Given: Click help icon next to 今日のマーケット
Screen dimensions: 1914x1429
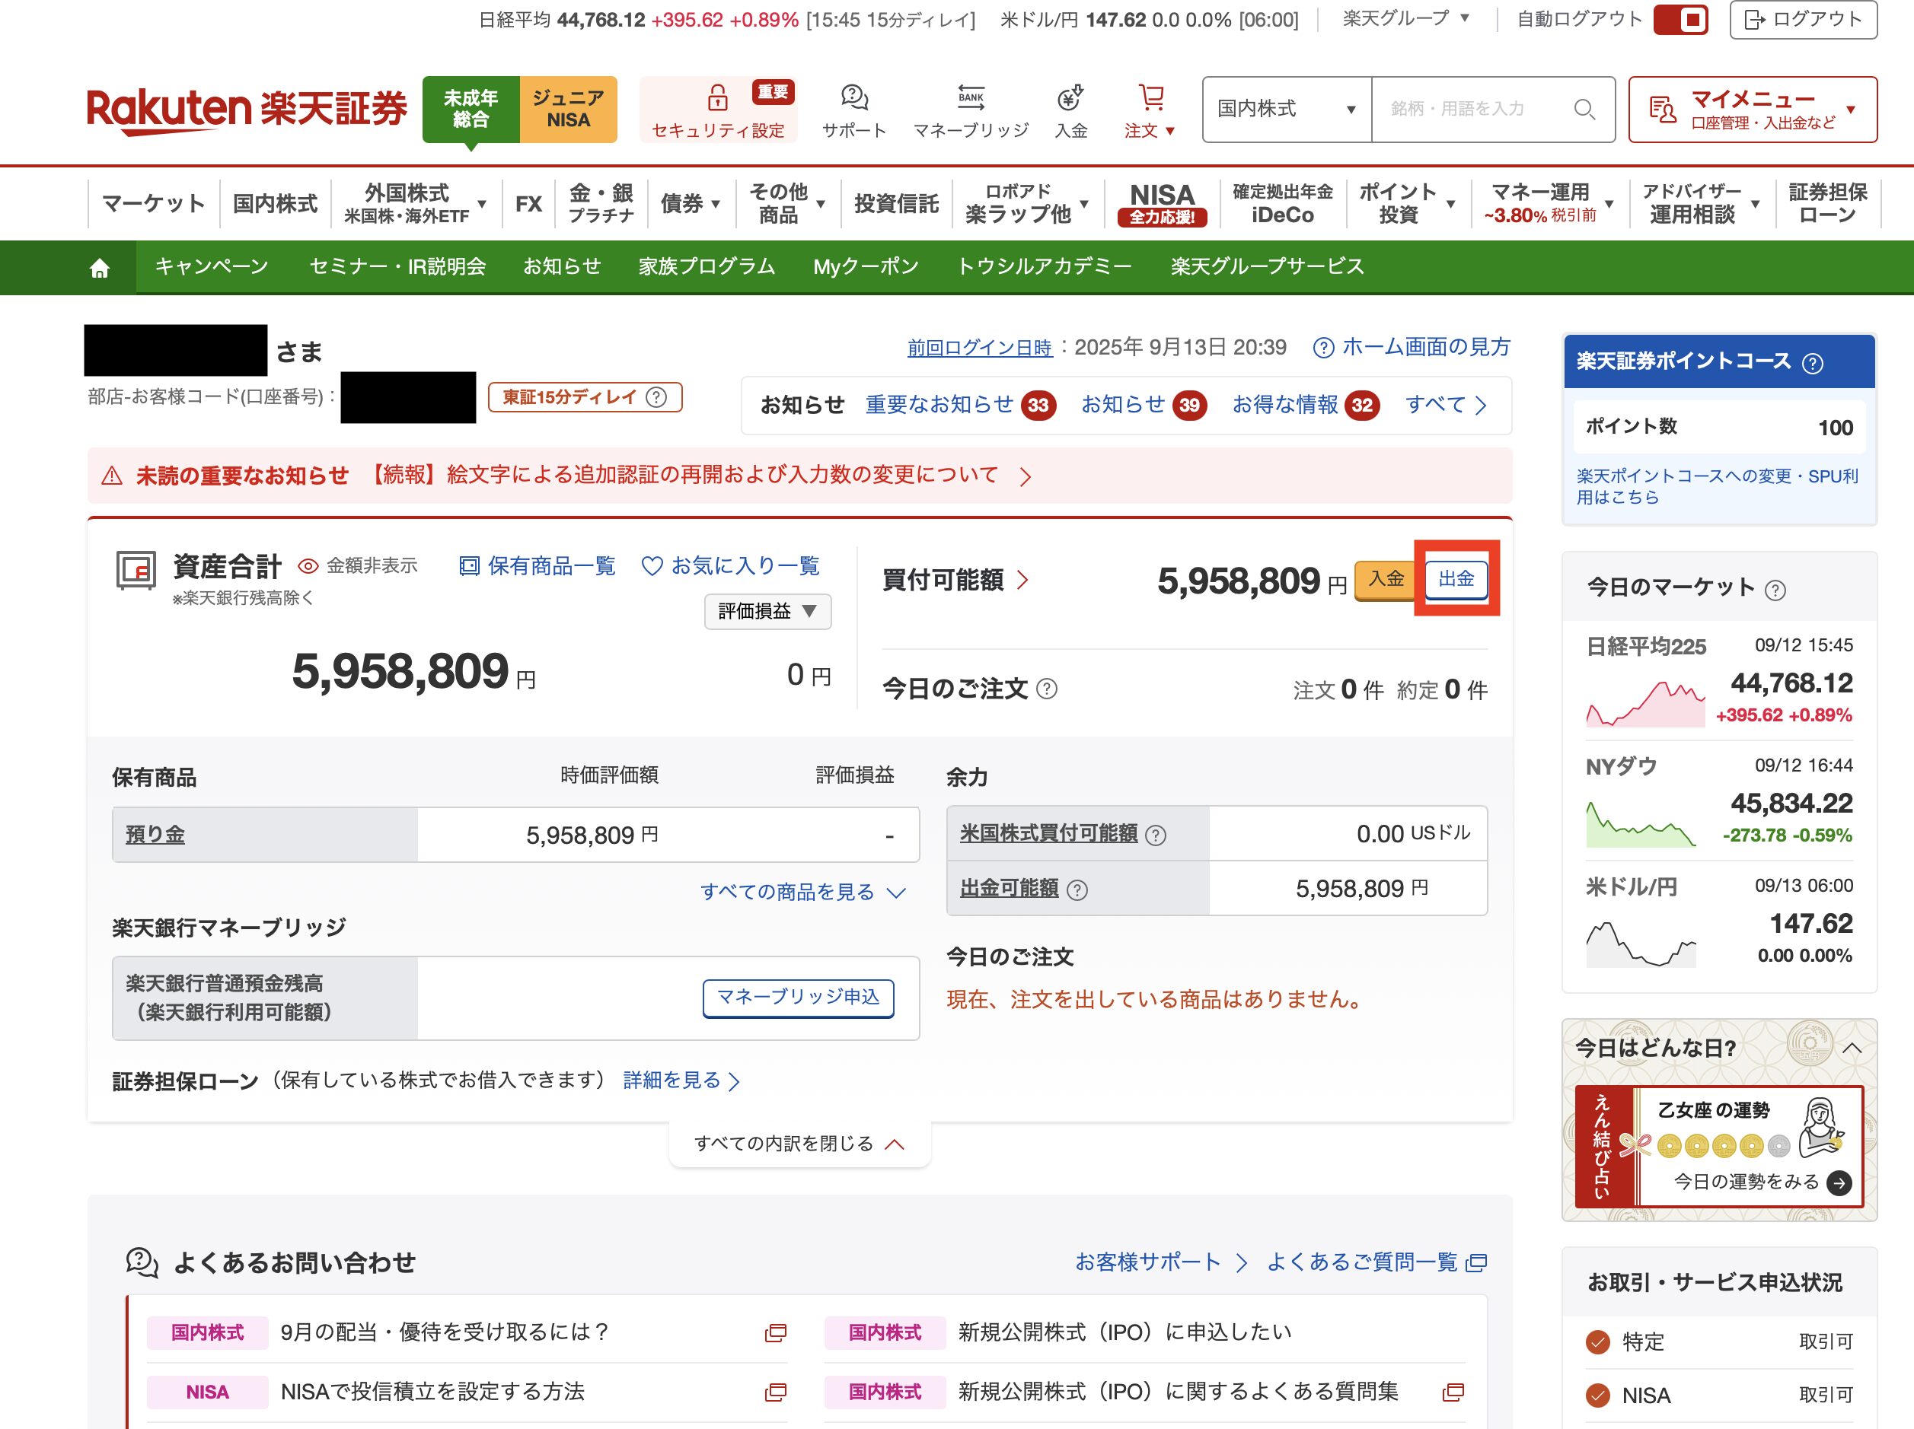Looking at the screenshot, I should coord(1775,590).
